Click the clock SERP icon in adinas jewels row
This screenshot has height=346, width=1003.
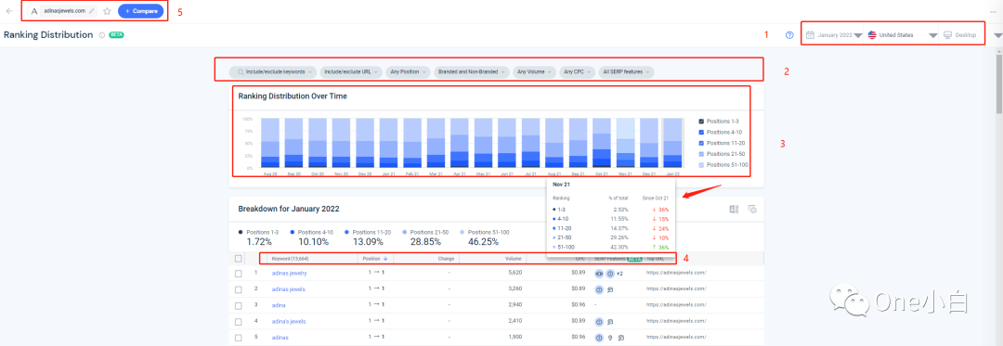pos(599,289)
